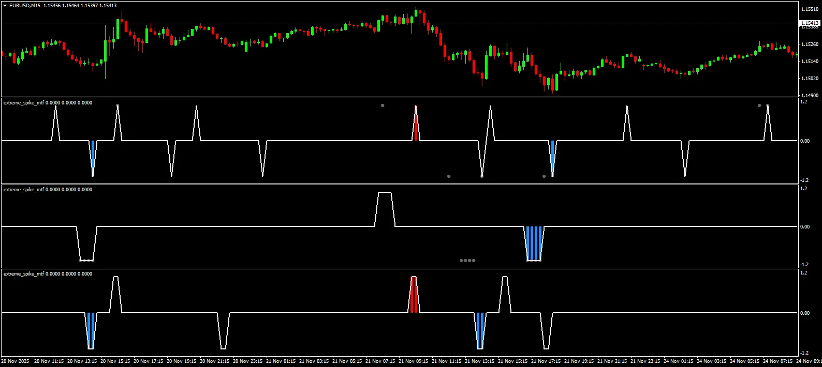Click the 24 Nov 07:15 time label
Image resolution: width=822 pixels, height=367 pixels.
pos(777,361)
